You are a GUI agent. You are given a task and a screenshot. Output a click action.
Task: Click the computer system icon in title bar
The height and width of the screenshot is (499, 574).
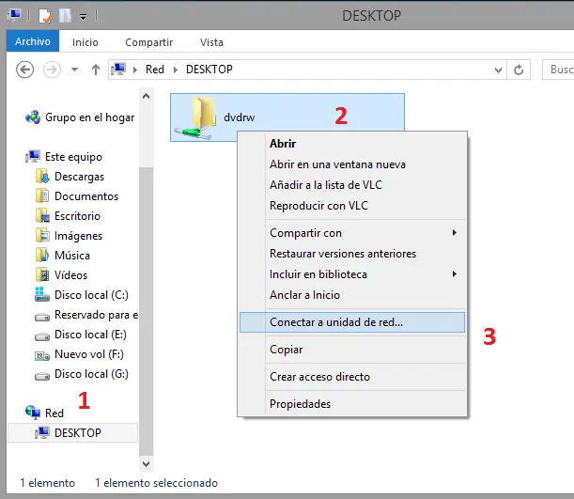[15, 15]
